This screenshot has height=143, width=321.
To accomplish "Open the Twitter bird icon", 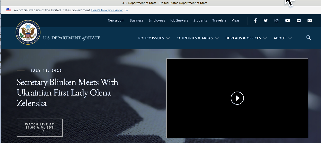I will pos(266,20).
